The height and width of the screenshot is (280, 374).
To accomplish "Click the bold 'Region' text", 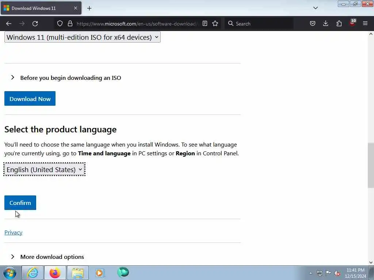I will point(185,153).
